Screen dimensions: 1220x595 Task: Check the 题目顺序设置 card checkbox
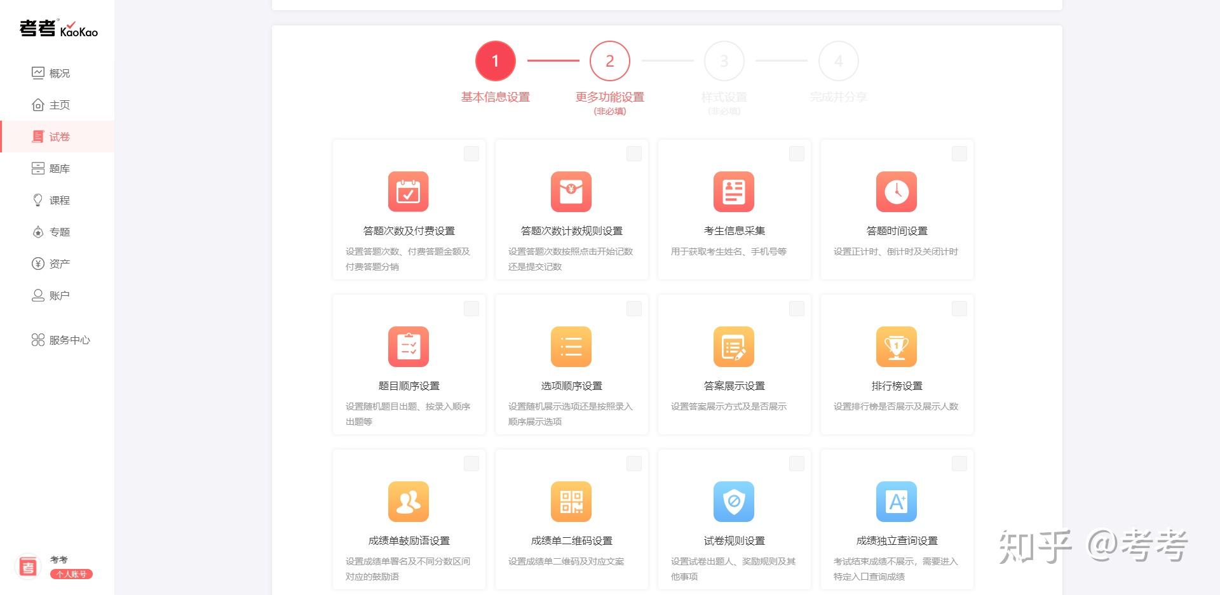pyautogui.click(x=471, y=309)
